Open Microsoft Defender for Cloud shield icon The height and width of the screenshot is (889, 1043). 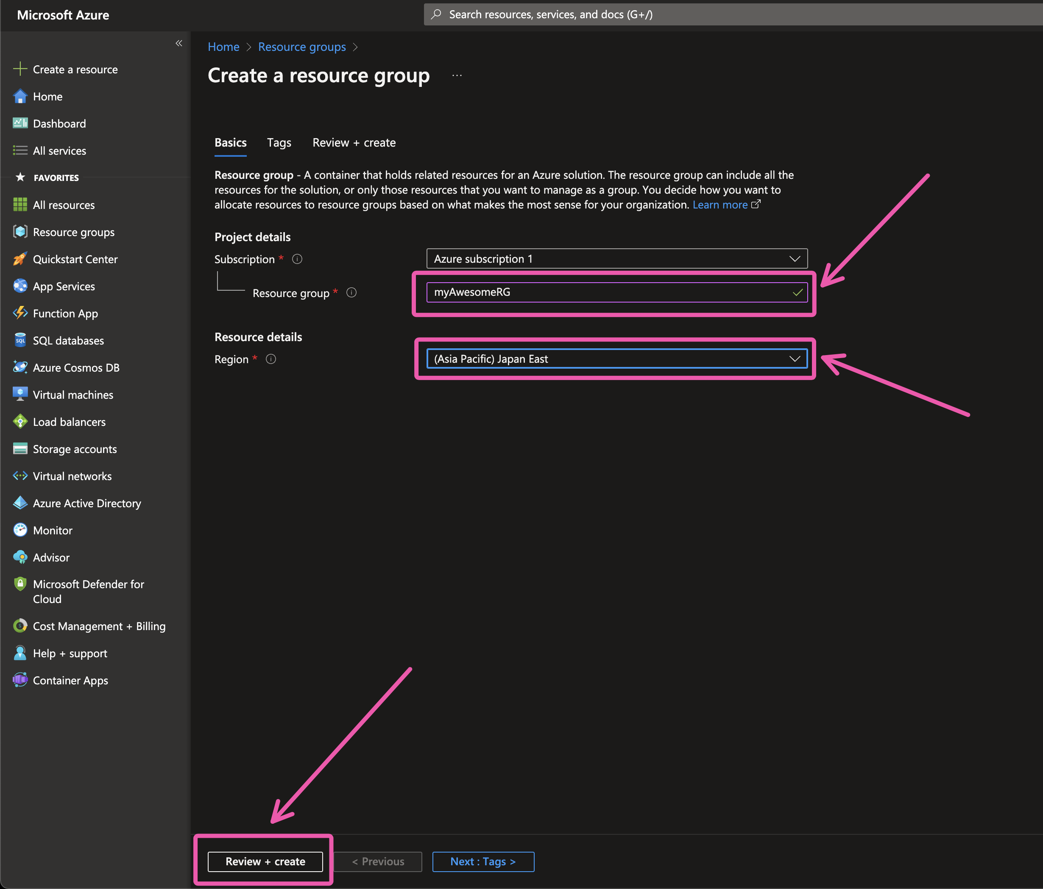point(20,584)
